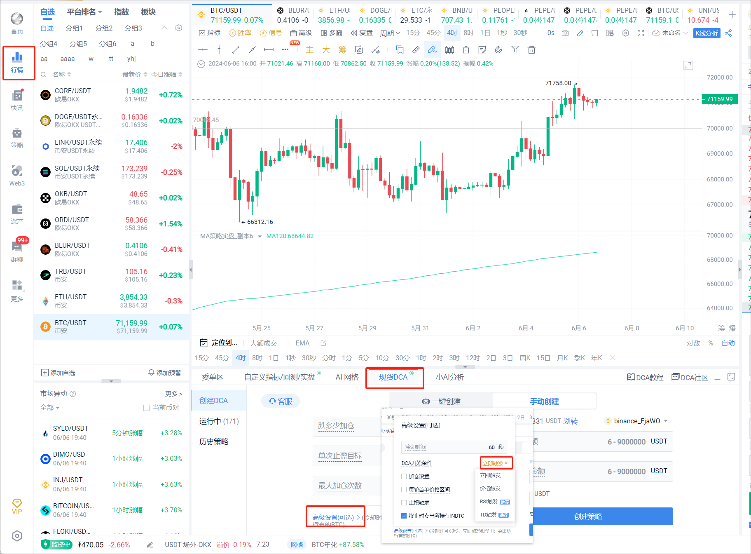Click the add new chart tab plus icon
751x554 pixels.
pyautogui.click(x=732, y=15)
